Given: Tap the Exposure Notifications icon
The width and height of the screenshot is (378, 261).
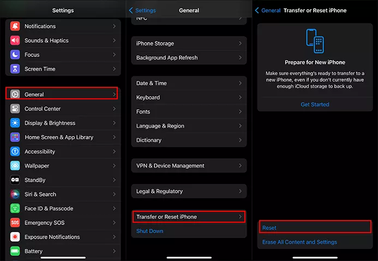Looking at the screenshot, I should point(15,236).
